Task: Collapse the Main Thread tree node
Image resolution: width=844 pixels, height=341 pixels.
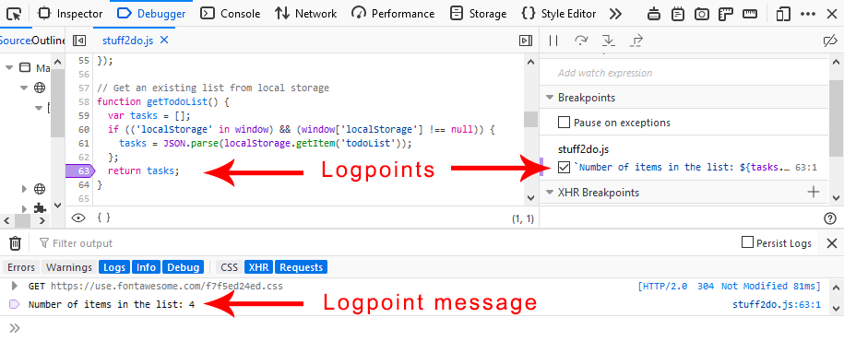Action: 9,68
